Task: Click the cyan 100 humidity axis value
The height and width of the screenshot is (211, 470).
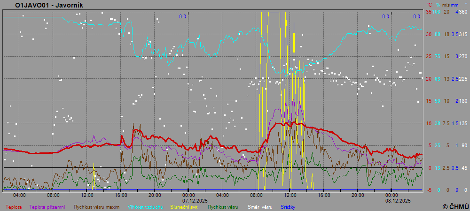Action: click(x=437, y=12)
